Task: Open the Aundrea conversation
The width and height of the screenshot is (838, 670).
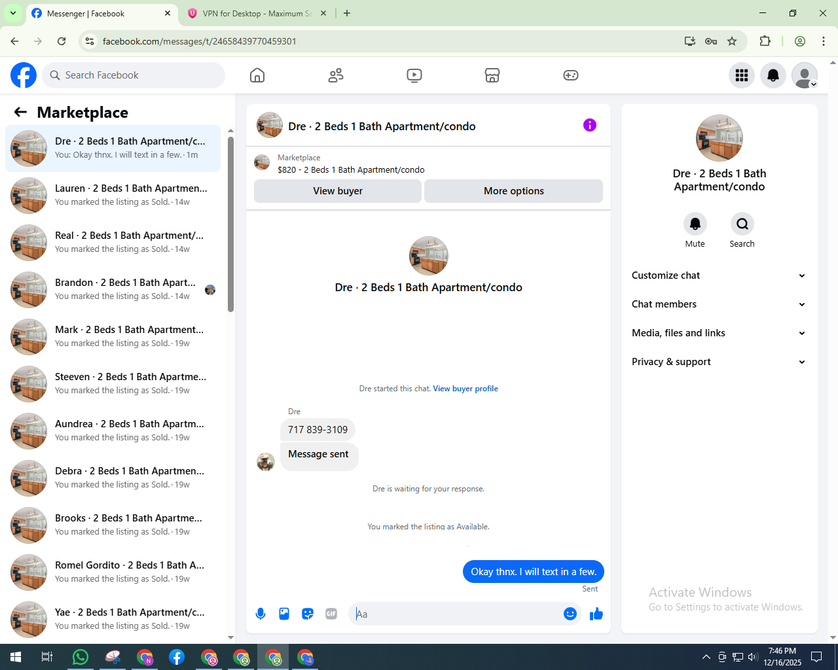Action: (113, 431)
